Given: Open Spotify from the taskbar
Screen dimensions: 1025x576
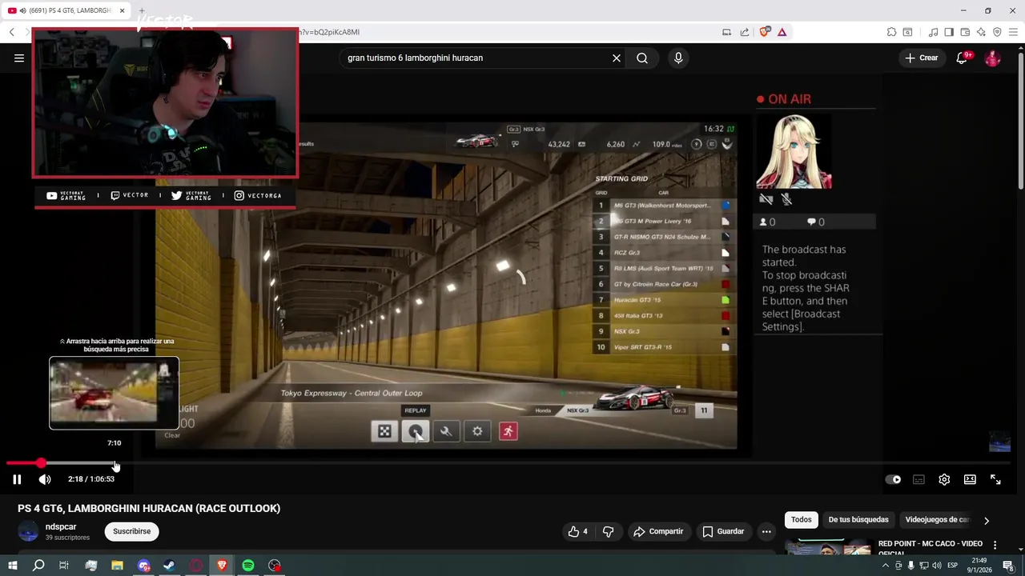Looking at the screenshot, I should click(x=248, y=566).
